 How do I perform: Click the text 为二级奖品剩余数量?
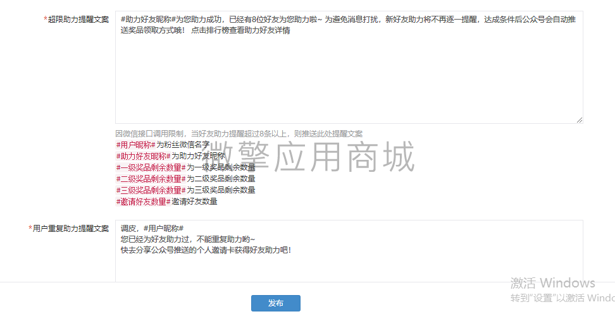pos(221,179)
